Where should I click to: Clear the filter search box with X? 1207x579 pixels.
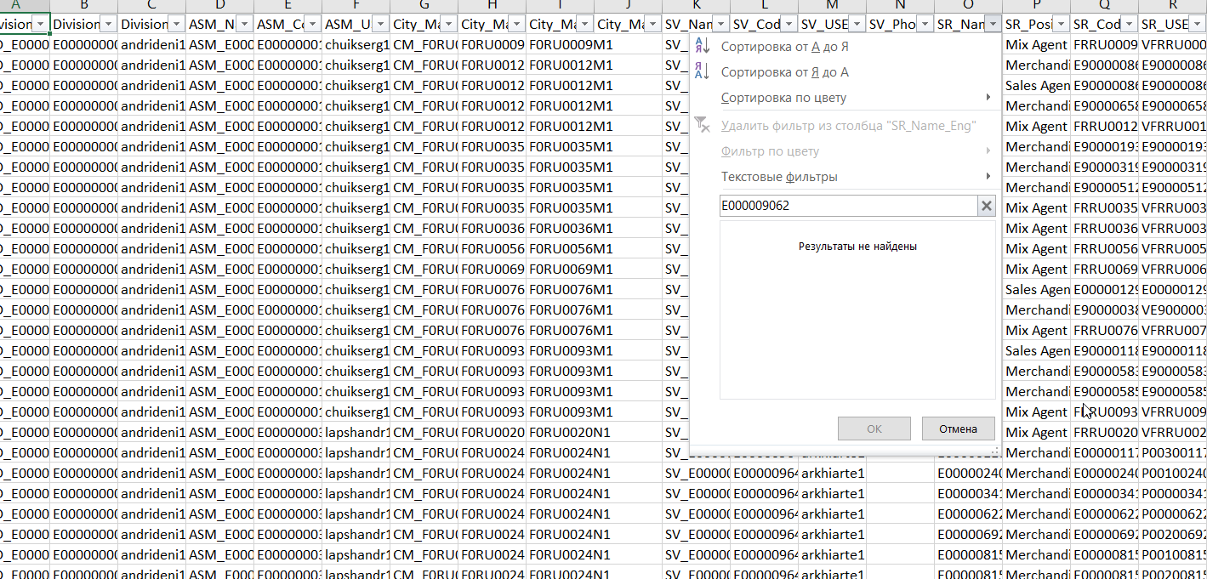point(986,206)
